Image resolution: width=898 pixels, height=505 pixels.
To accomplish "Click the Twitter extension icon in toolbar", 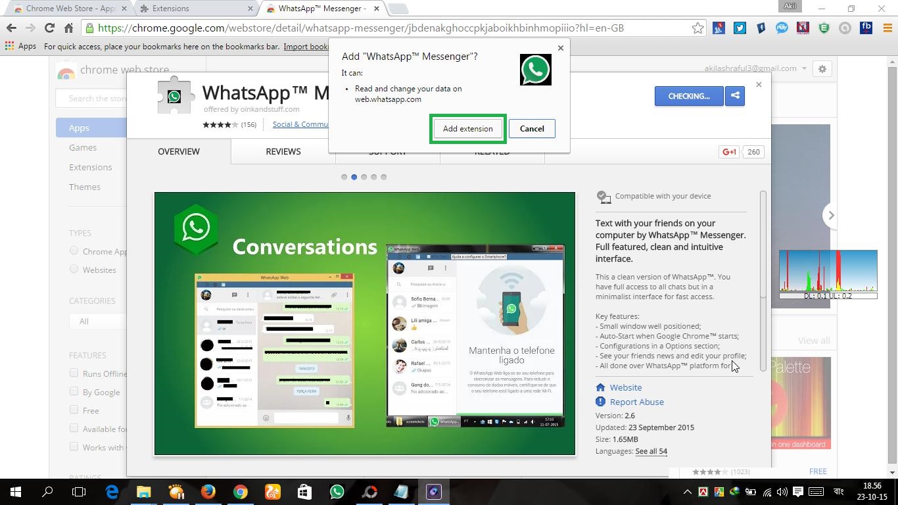I will coord(740,28).
